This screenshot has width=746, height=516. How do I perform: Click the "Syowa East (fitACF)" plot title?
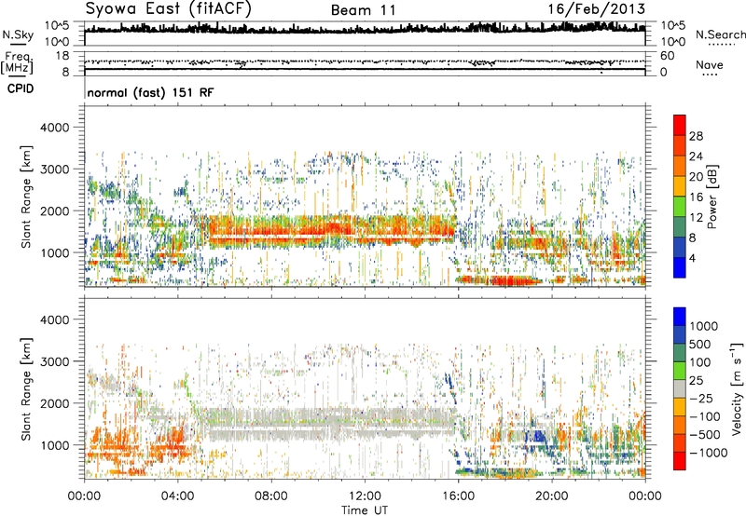[x=168, y=8]
